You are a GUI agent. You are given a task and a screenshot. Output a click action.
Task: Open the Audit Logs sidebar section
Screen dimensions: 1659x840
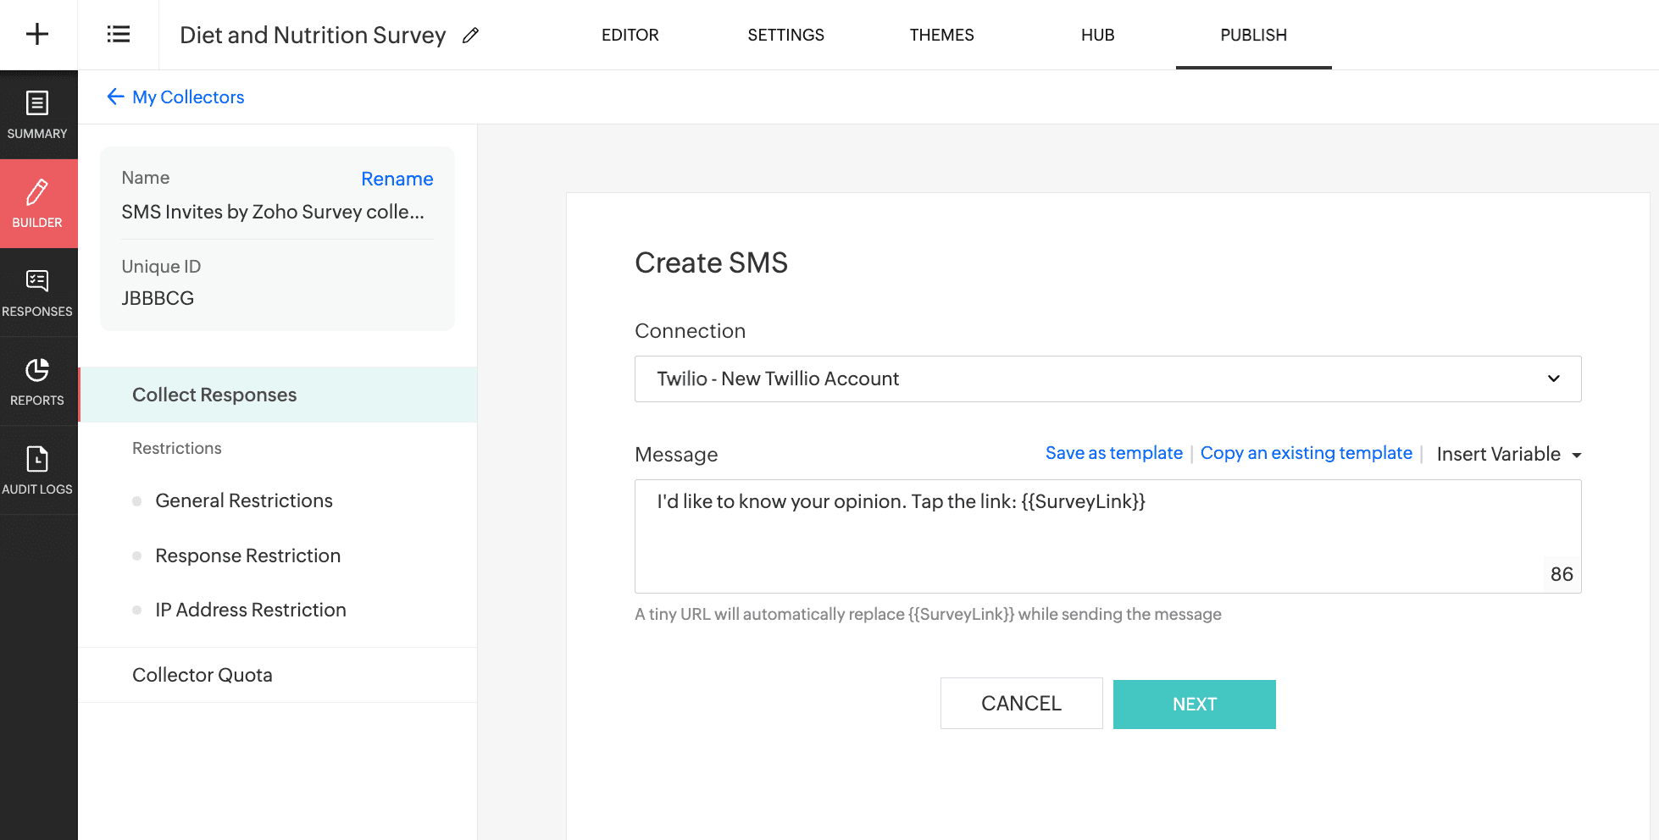pyautogui.click(x=37, y=471)
